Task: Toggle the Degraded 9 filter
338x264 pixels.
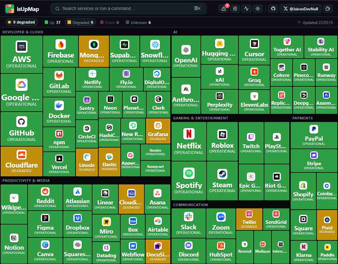Action: [80, 23]
